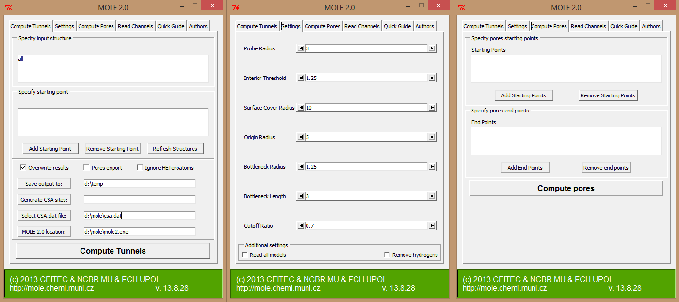The width and height of the screenshot is (679, 302).
Task: Click the Add End Points button
Action: (525, 168)
